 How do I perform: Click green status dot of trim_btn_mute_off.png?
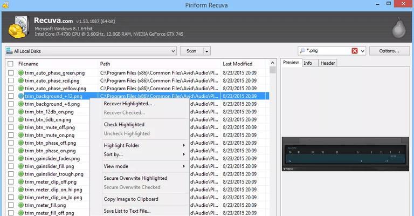point(21,127)
